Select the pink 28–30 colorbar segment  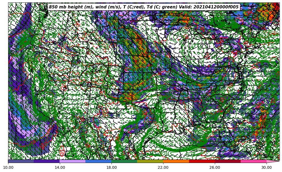coord(253,161)
